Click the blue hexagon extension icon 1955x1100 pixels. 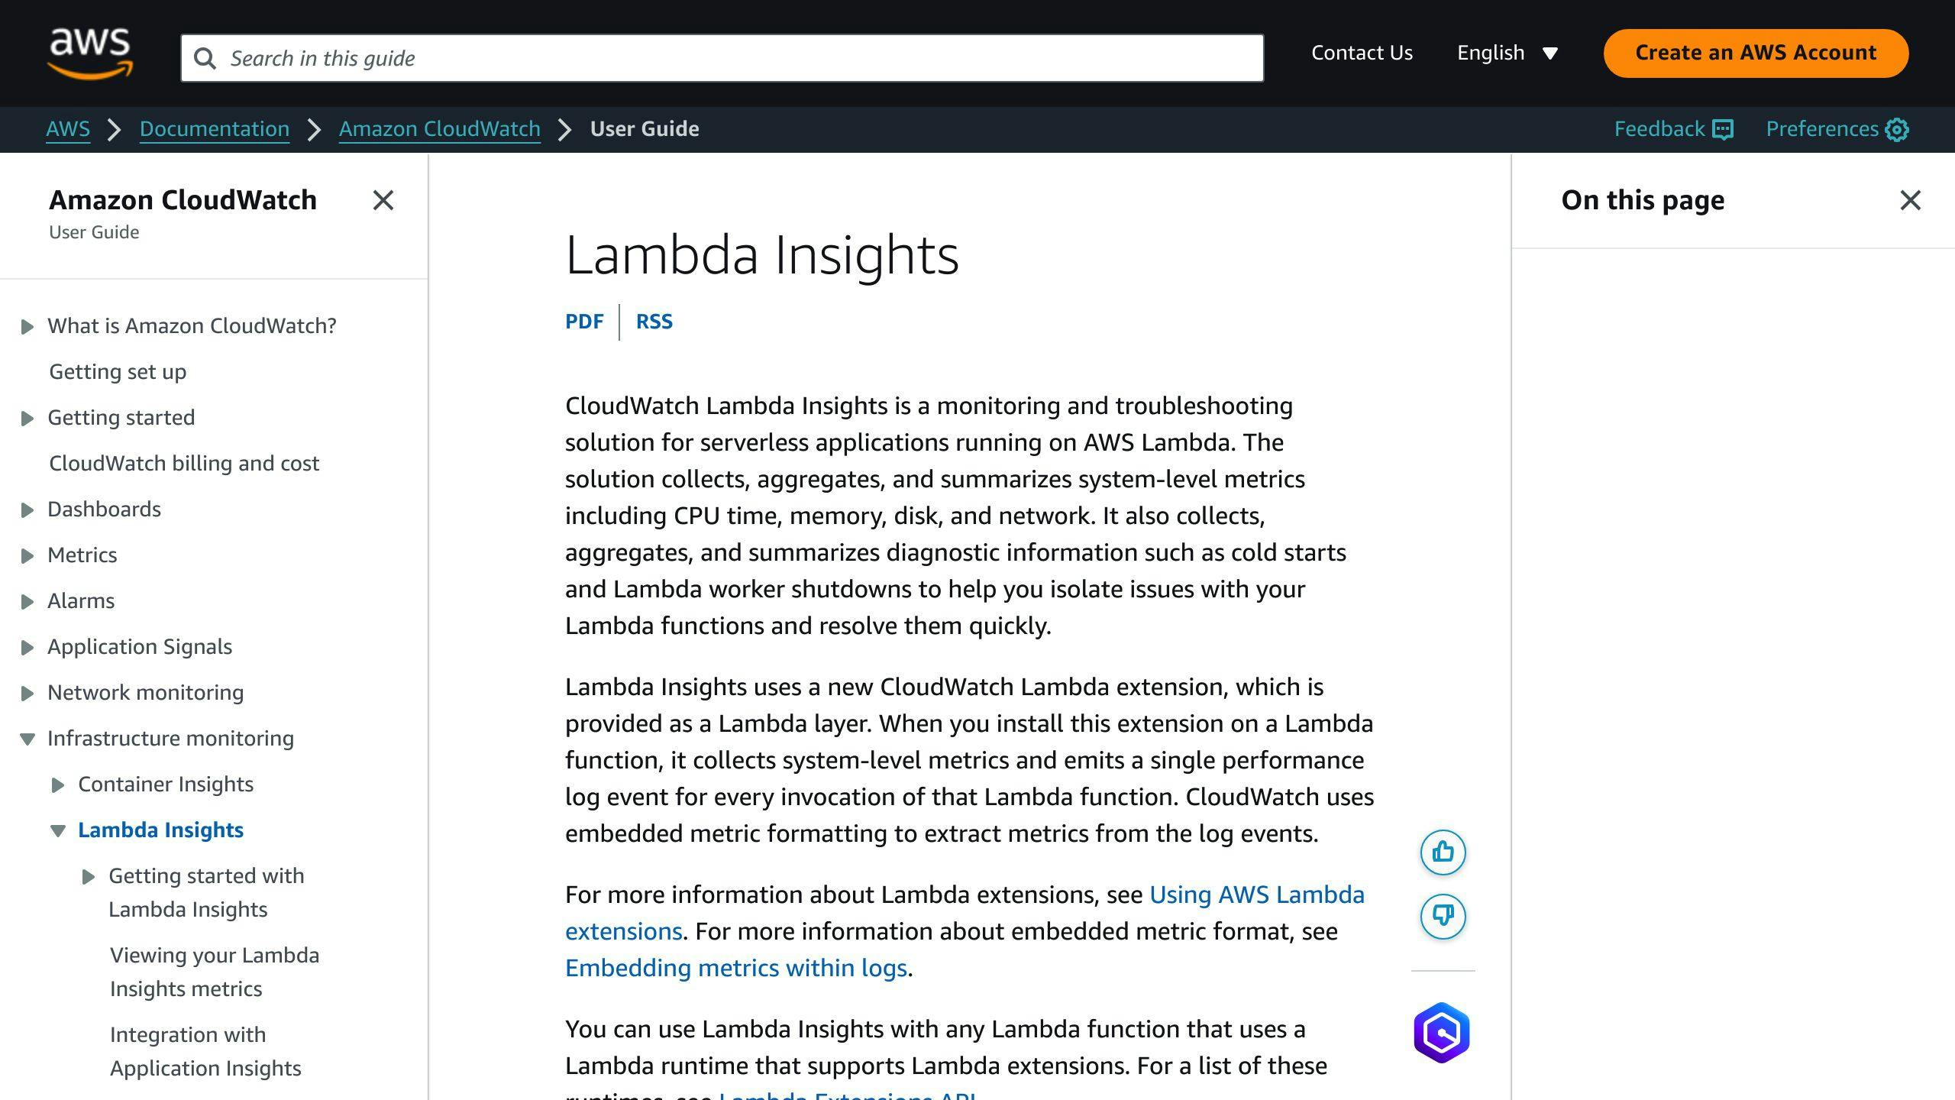(1442, 1033)
